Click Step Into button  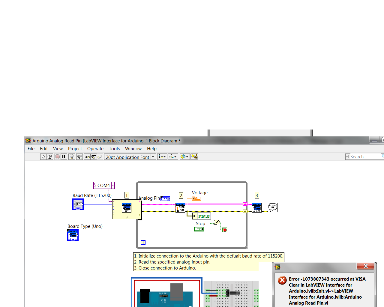tap(87, 156)
